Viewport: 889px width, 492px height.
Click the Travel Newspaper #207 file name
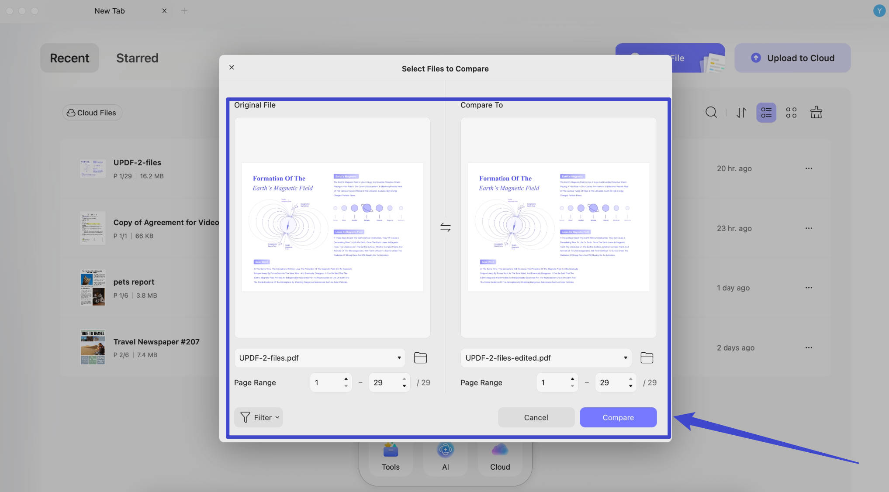coord(156,342)
